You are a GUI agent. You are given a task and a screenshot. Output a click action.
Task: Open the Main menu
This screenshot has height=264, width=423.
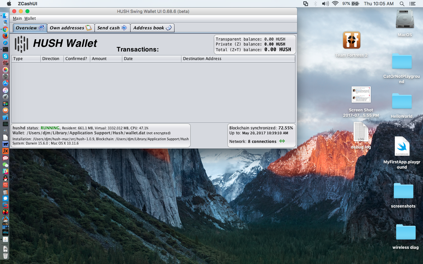(x=17, y=18)
